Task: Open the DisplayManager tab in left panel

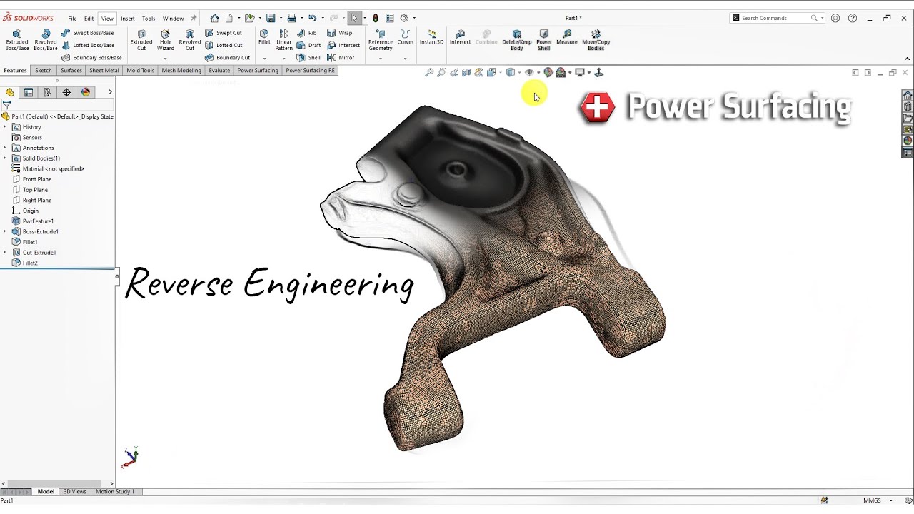Action: pyautogui.click(x=86, y=92)
